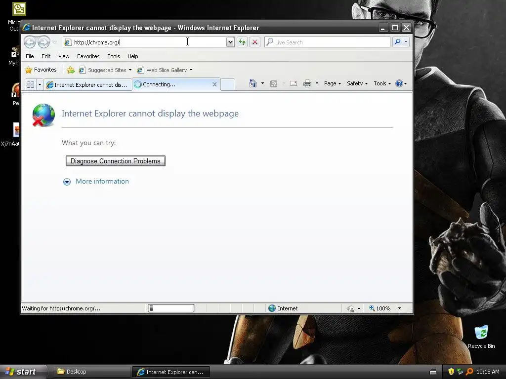506x379 pixels.
Task: Print page with the printer icon
Action: tap(307, 83)
